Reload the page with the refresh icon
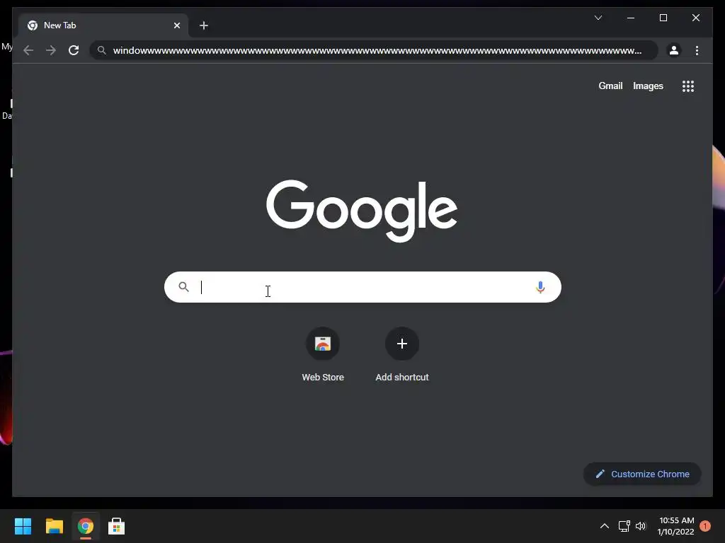725x543 pixels. 74,50
